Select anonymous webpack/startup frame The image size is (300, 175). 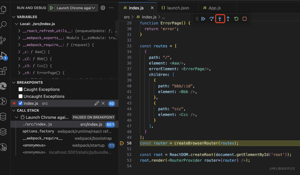65,145
